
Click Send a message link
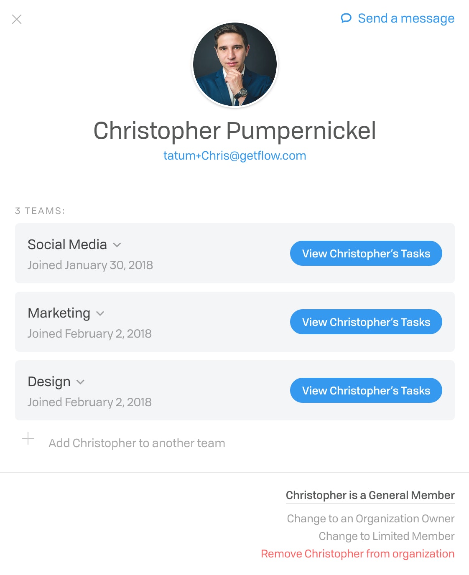[406, 18]
